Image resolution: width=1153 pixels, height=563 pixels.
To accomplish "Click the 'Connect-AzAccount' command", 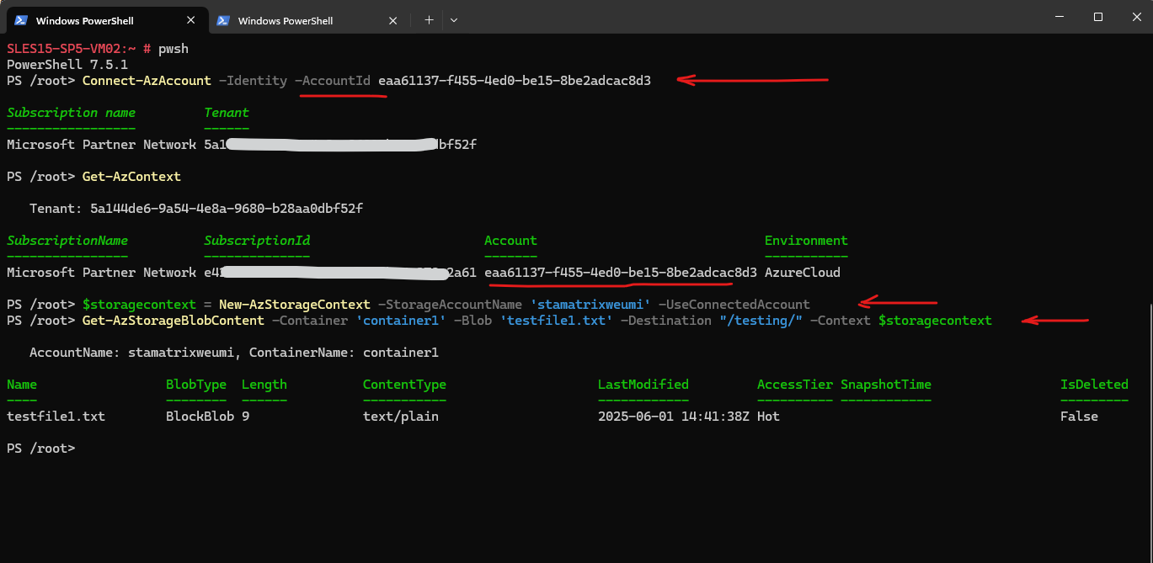I will [x=147, y=81].
